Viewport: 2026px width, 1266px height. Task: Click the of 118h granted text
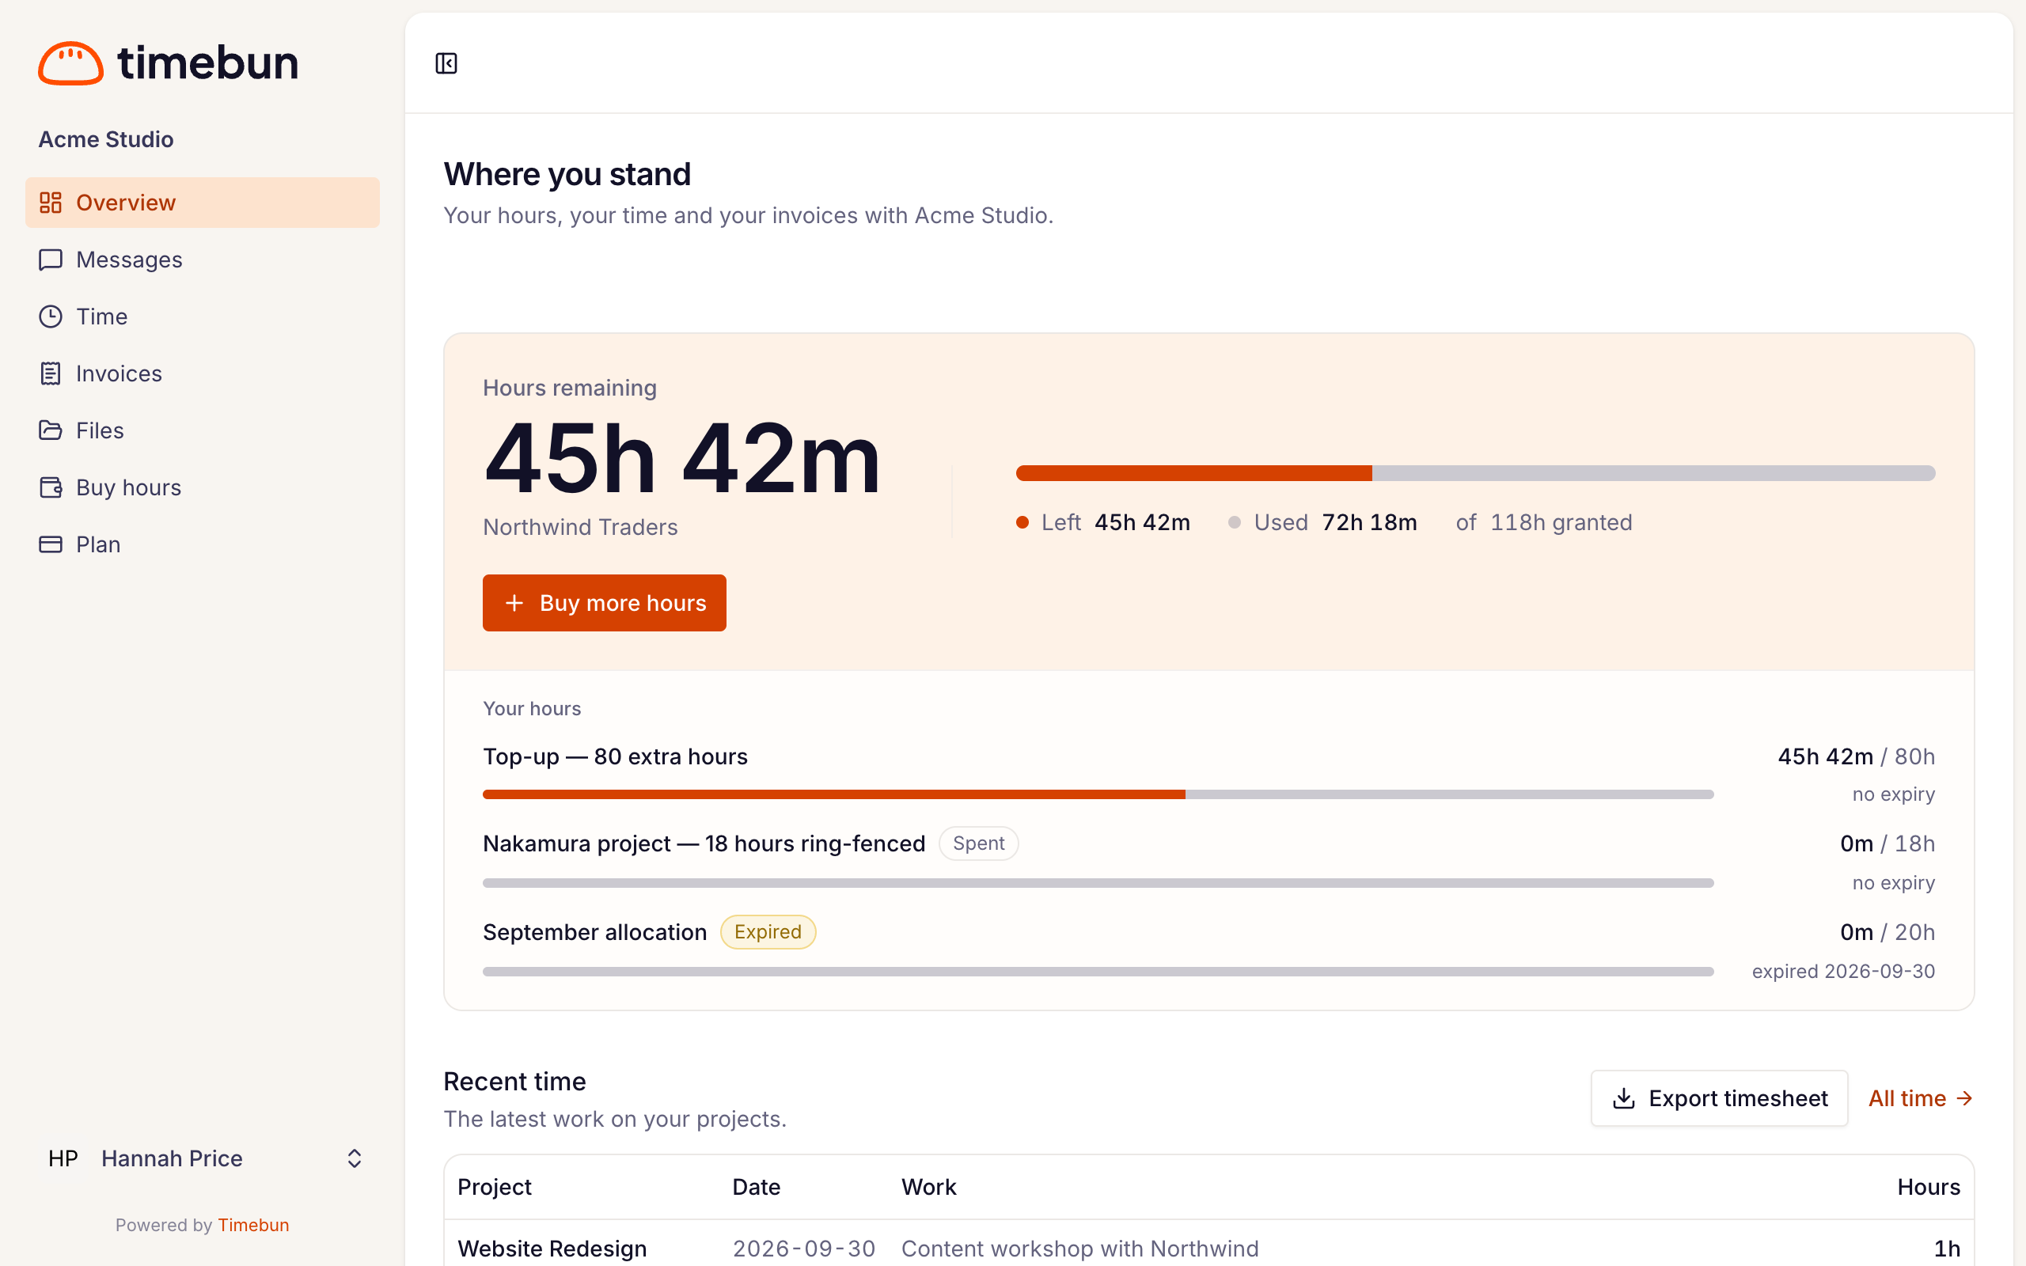click(x=1544, y=522)
